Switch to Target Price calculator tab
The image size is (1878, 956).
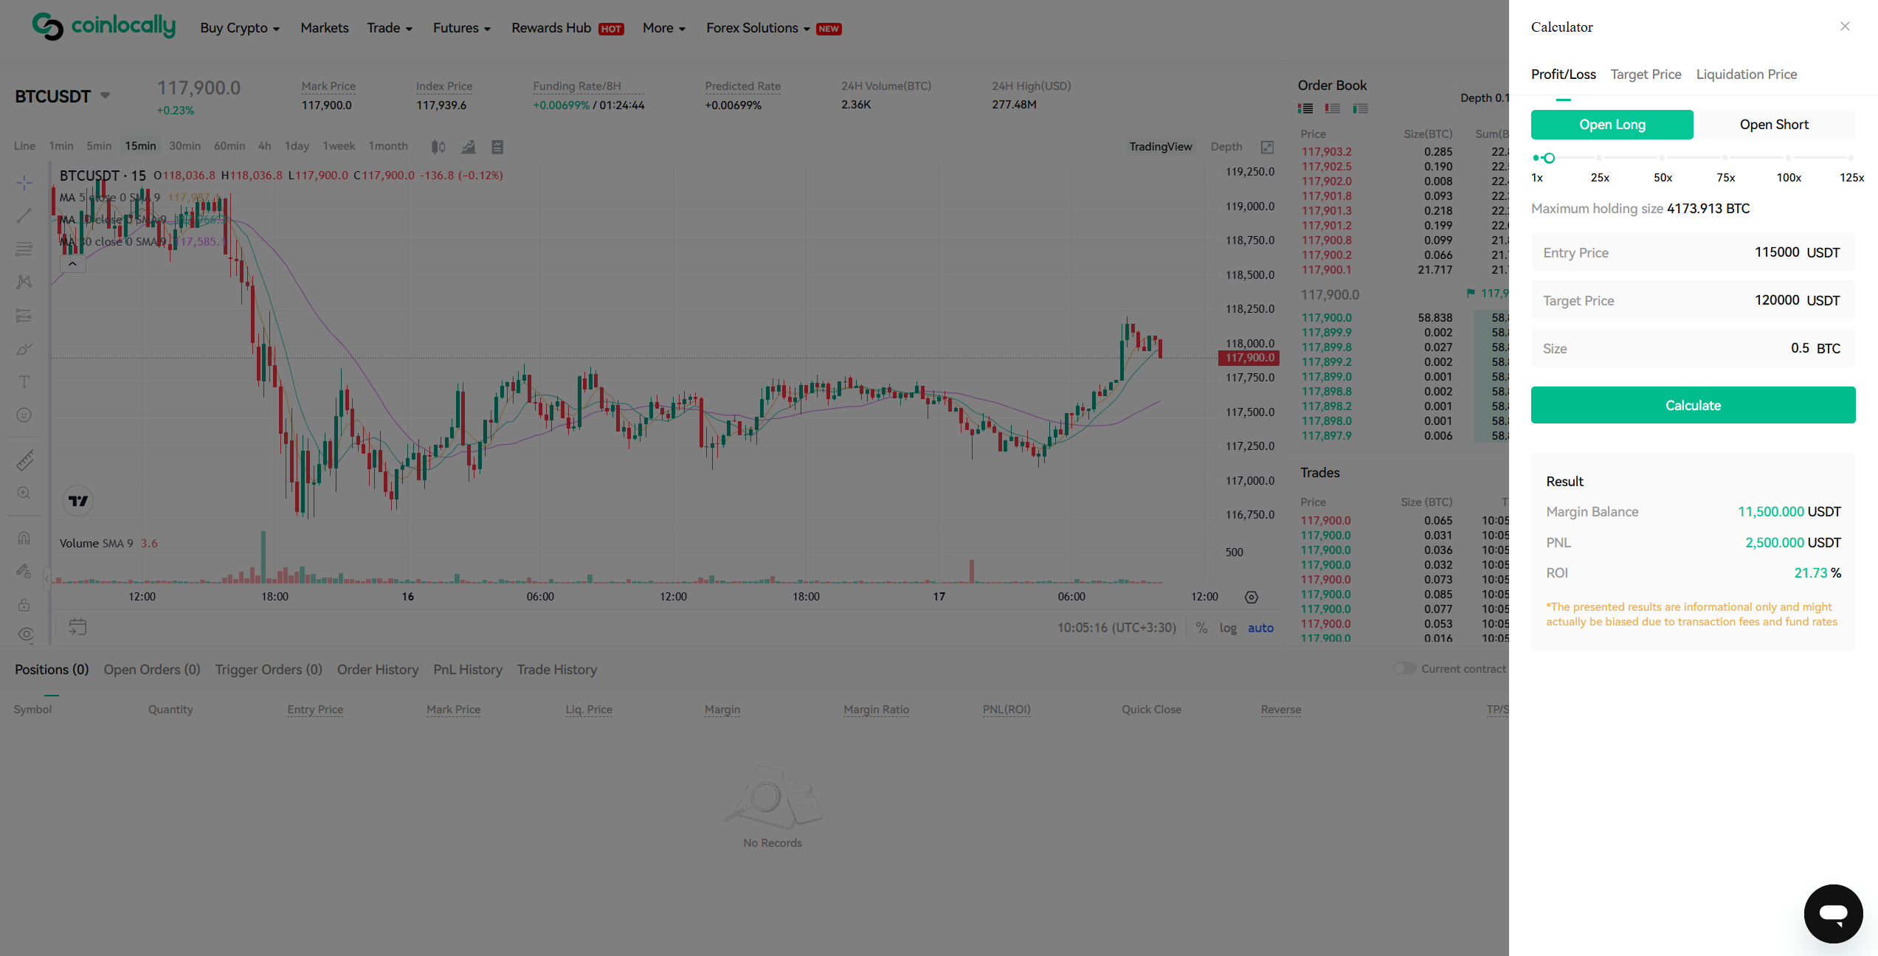point(1646,75)
